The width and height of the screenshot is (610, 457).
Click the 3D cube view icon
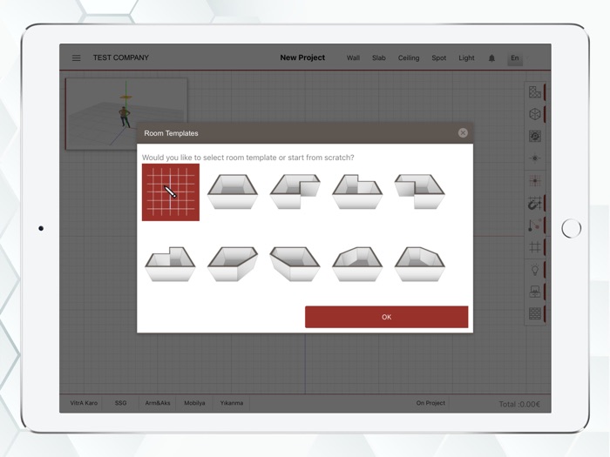(535, 114)
